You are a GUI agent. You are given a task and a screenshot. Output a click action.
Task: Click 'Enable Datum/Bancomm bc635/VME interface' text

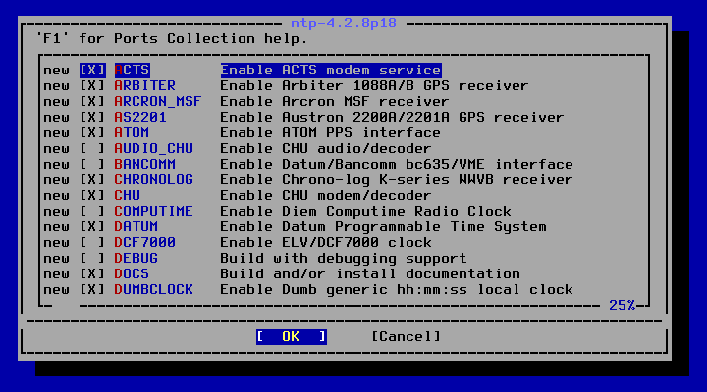pos(397,165)
